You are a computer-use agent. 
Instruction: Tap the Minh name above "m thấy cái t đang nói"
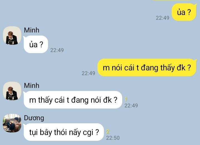click(31, 85)
